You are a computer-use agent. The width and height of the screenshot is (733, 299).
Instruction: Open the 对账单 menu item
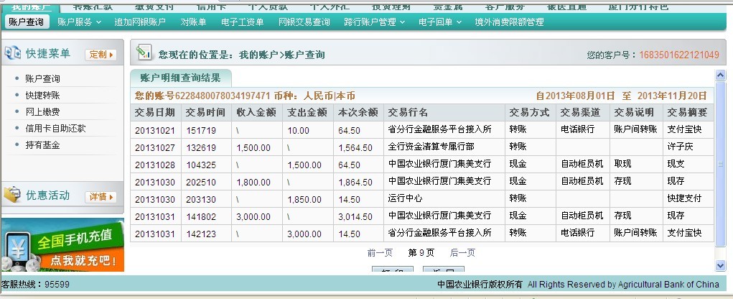[193, 22]
